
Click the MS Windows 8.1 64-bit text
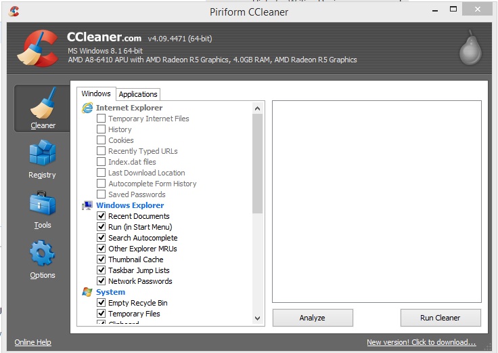coord(105,51)
